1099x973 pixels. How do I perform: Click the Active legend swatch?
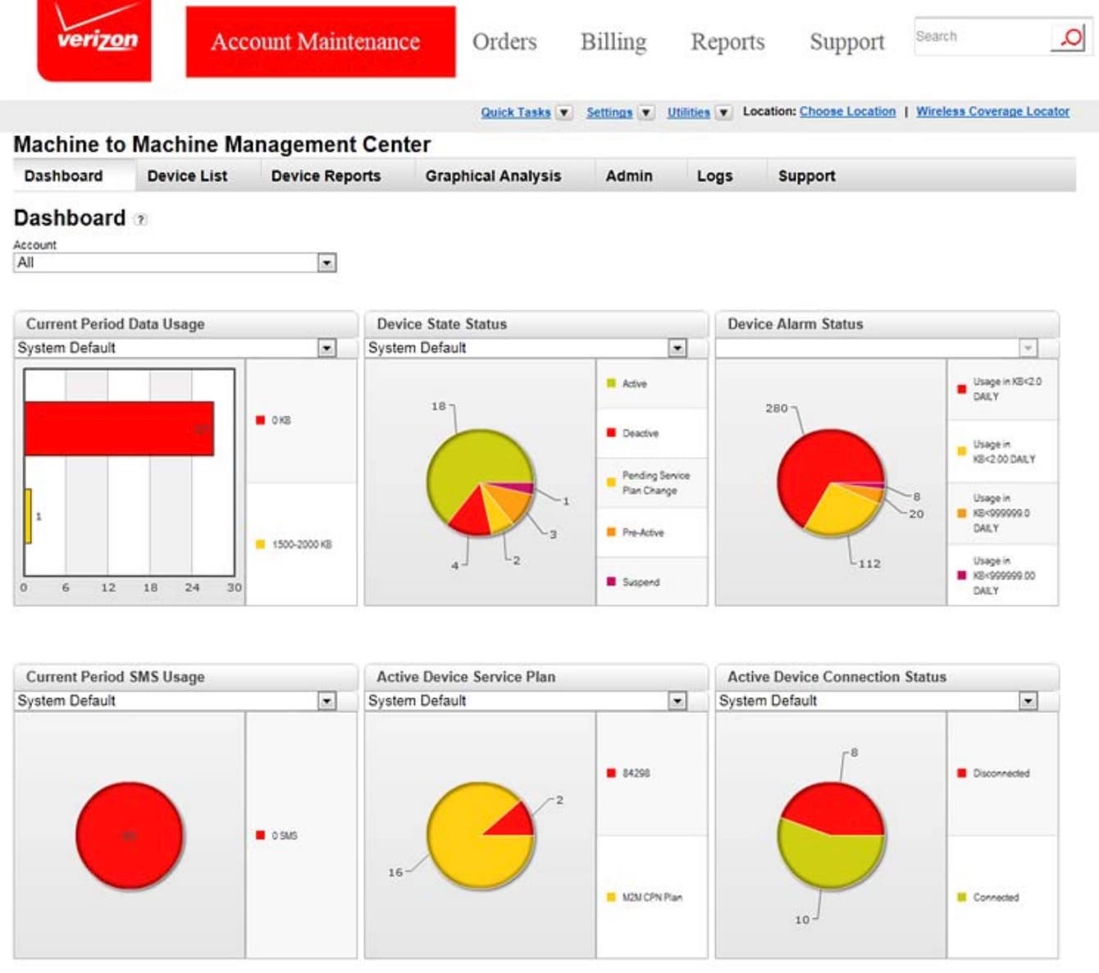611,383
